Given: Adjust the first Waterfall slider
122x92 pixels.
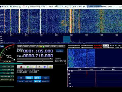Looking at the screenshot, I should pos(74,45).
